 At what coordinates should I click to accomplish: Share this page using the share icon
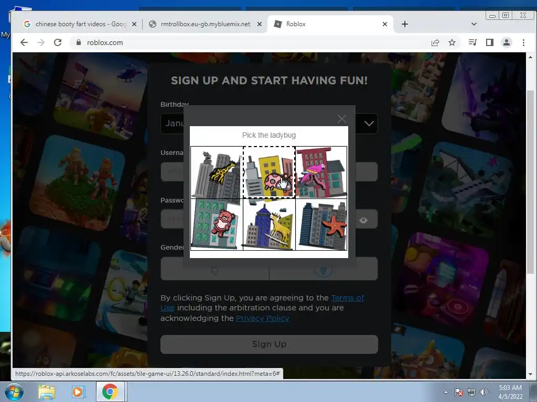tap(435, 42)
